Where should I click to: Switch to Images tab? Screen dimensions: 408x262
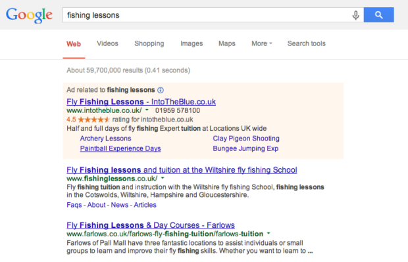click(191, 43)
